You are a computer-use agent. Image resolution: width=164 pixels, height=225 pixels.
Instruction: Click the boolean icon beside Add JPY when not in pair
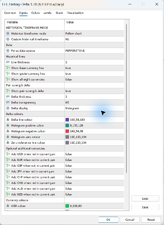(8, 171)
